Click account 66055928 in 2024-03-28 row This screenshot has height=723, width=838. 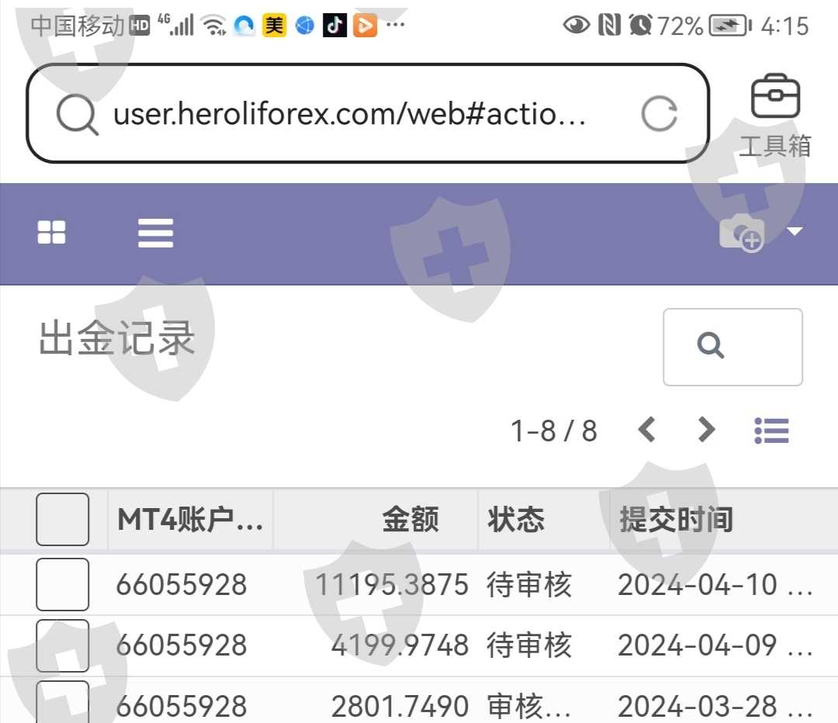[x=181, y=706]
